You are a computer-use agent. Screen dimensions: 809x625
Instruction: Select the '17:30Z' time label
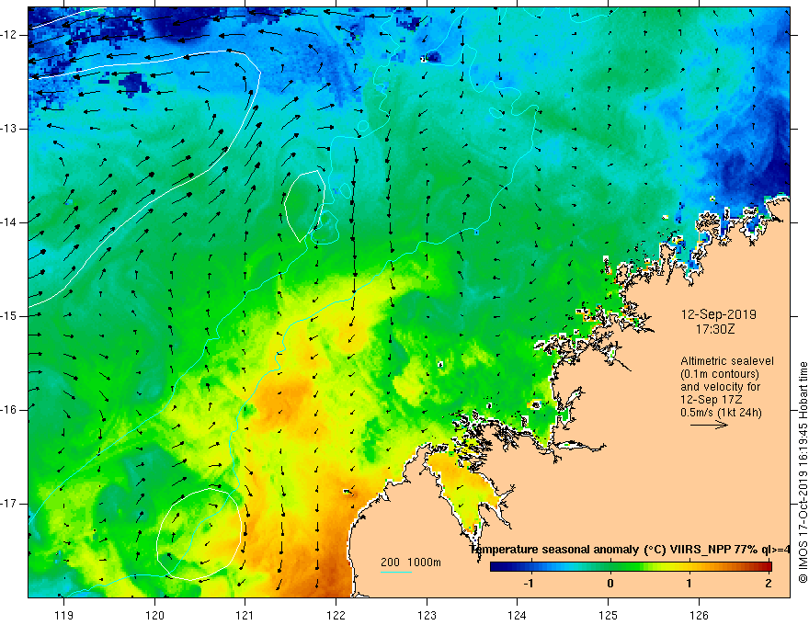click(x=714, y=329)
